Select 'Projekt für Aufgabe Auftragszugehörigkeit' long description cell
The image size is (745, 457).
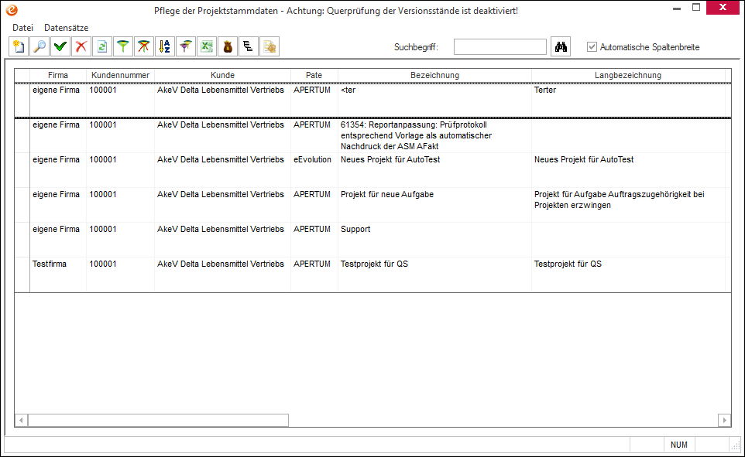point(628,205)
